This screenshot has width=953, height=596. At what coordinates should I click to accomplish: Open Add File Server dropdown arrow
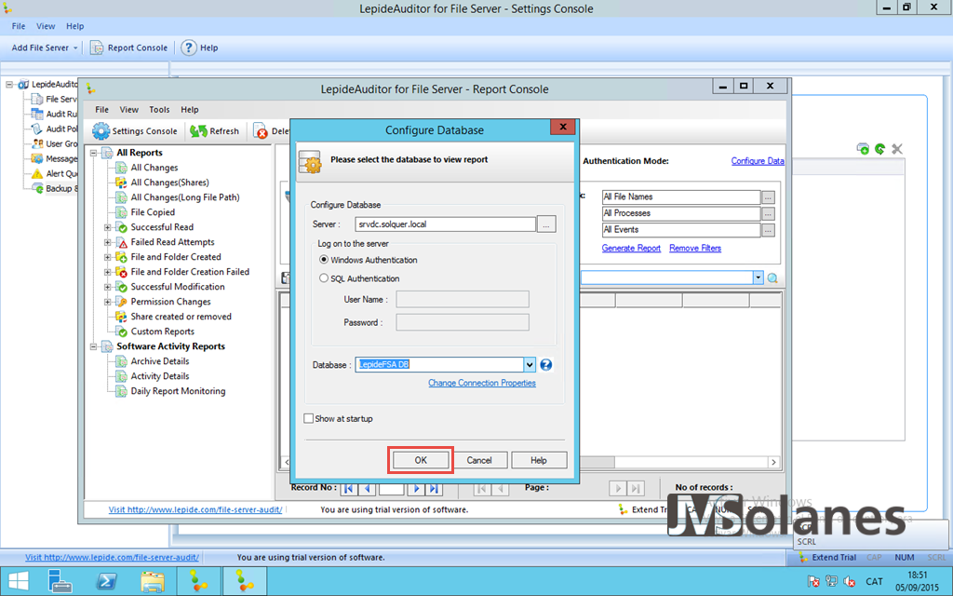pyautogui.click(x=75, y=48)
